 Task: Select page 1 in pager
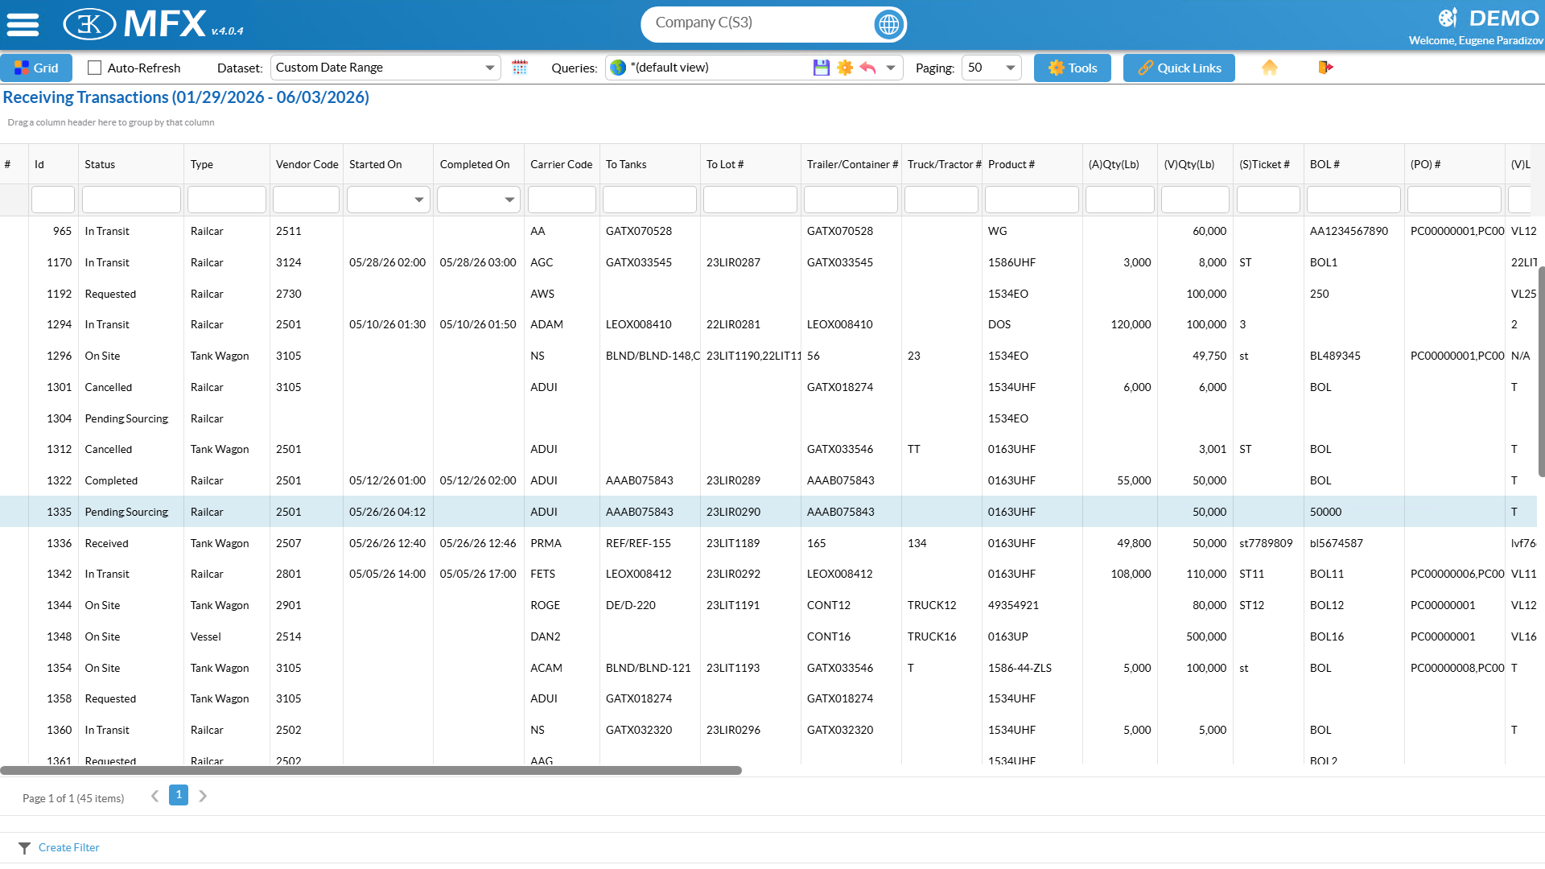pos(179,795)
